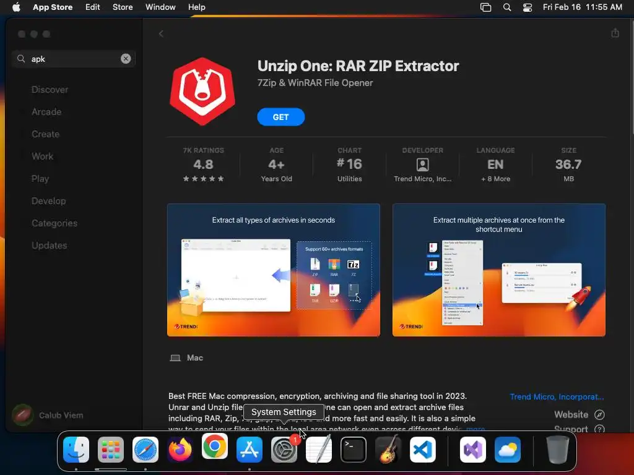634x475 pixels.
Task: Click the developer person icon
Action: click(x=422, y=165)
